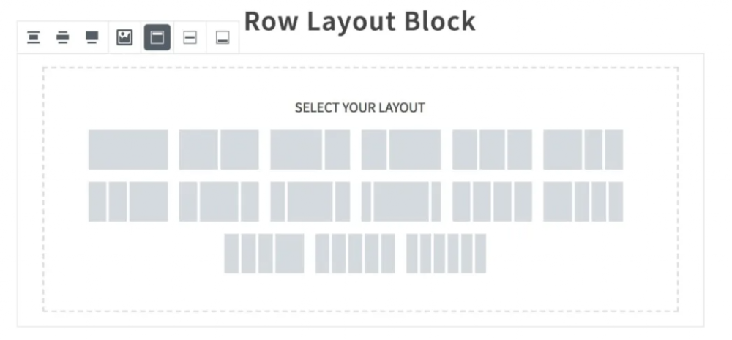Choose the six equal columns layout
732x340 pixels.
(x=446, y=254)
